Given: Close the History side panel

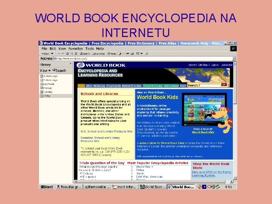Looking at the screenshot, I should [x=70, y=64].
